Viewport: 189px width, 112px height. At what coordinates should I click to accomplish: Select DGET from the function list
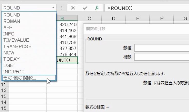[29, 65]
